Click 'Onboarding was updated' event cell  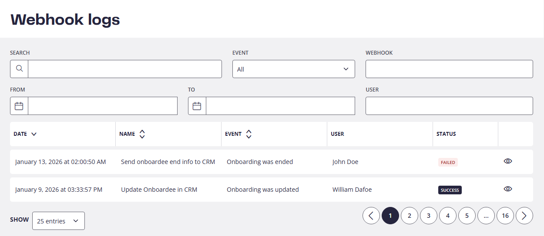(x=263, y=190)
